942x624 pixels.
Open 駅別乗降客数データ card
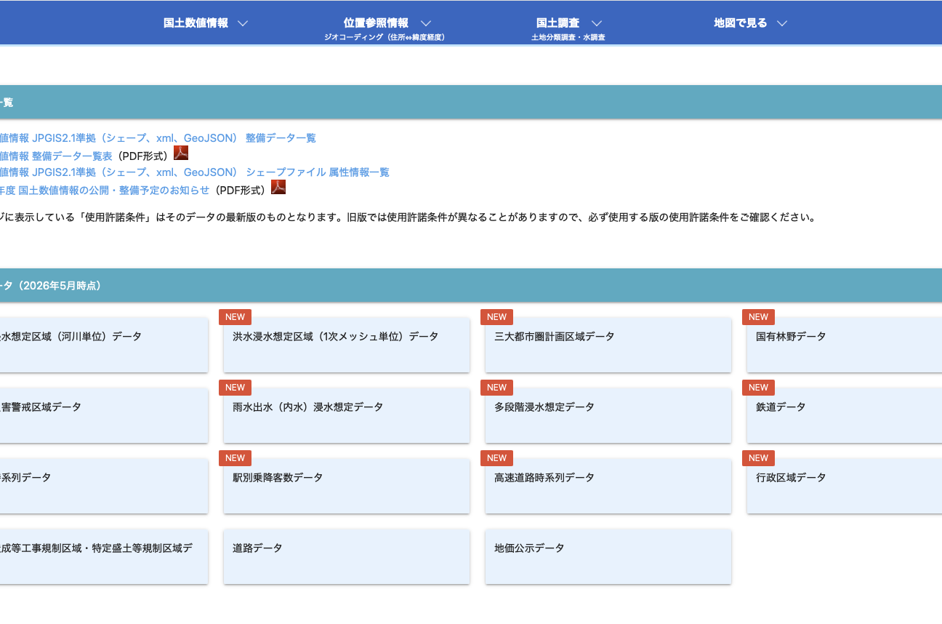(x=346, y=486)
